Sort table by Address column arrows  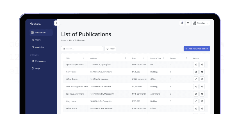pyautogui.click(x=126, y=58)
